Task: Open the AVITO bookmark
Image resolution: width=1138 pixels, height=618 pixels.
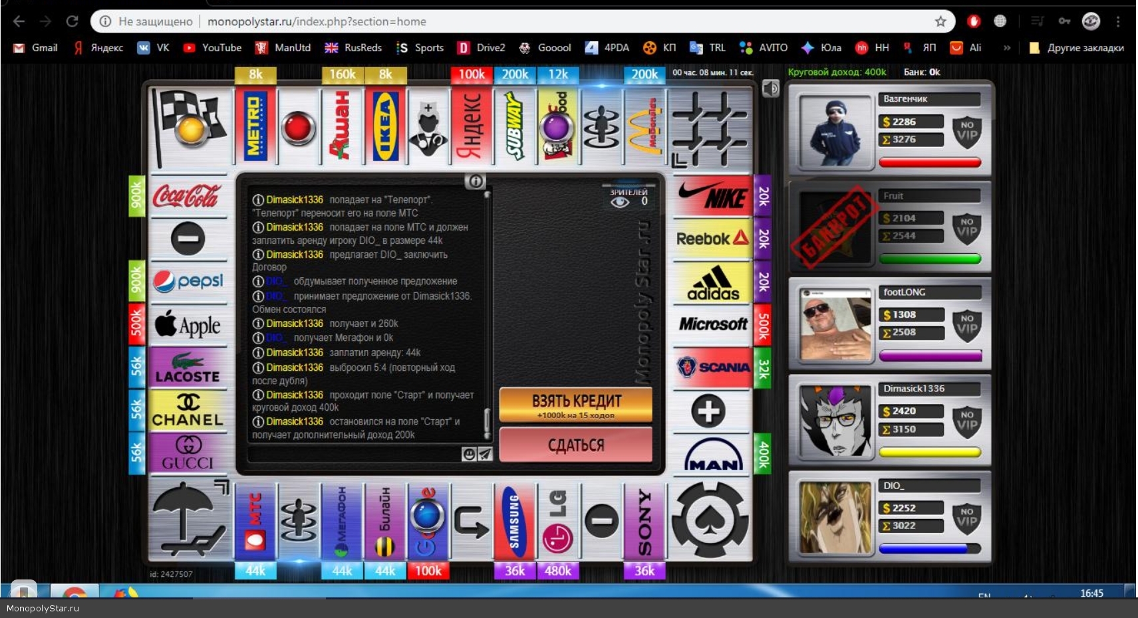Action: coord(764,48)
